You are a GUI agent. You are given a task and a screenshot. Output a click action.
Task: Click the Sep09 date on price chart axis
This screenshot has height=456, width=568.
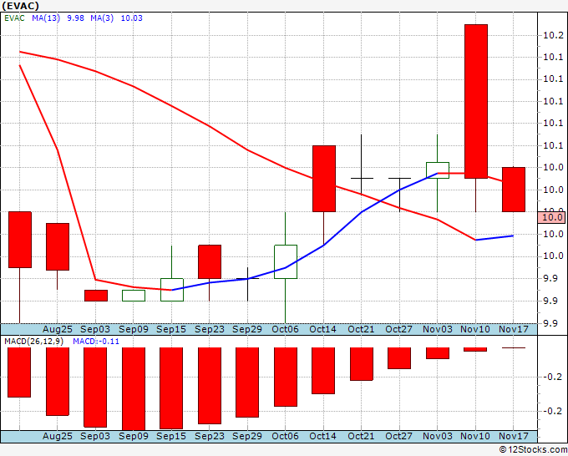pos(134,329)
